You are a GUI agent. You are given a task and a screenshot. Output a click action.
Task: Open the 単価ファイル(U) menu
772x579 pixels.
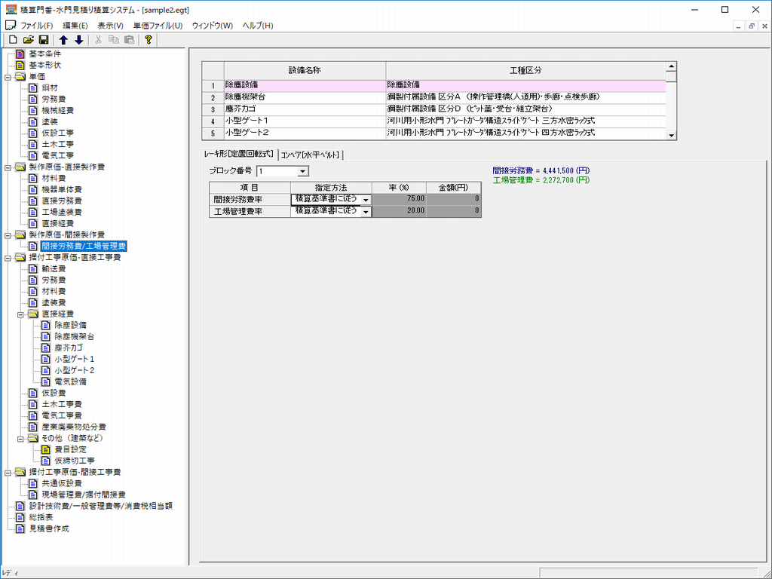point(158,26)
